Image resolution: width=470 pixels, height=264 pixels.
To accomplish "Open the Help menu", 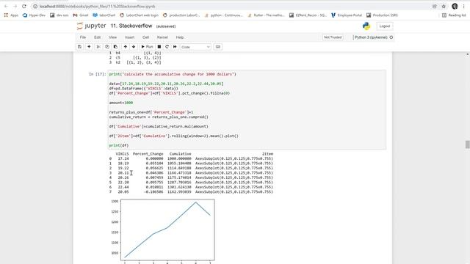I will point(180,37).
